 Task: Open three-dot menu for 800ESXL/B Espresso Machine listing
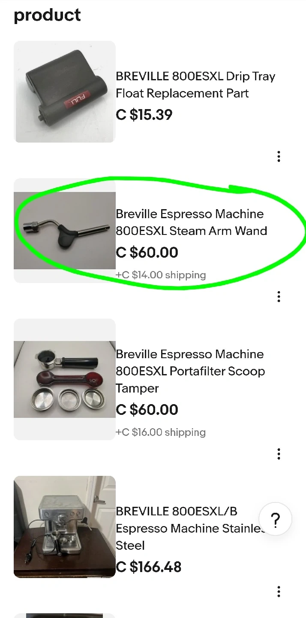click(x=279, y=592)
